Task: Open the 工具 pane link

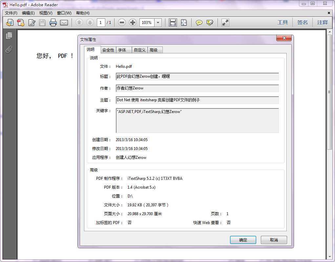Action: coord(283,22)
